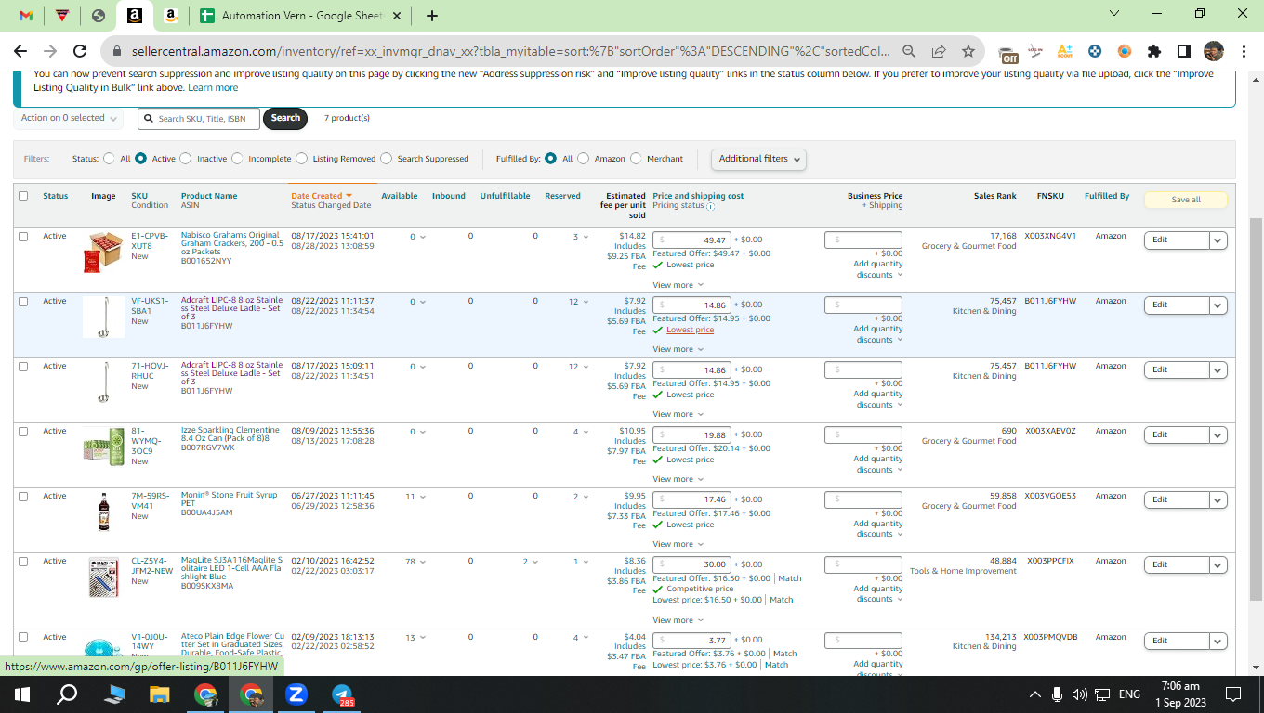The width and height of the screenshot is (1264, 713).
Task: Expand View more for the MagLite row
Action: coord(678,620)
